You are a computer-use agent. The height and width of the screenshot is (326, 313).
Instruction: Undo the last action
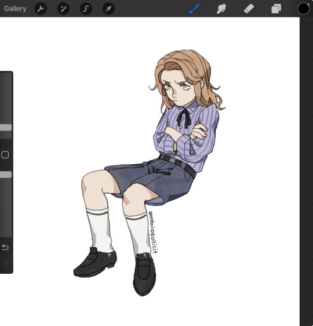tap(5, 247)
